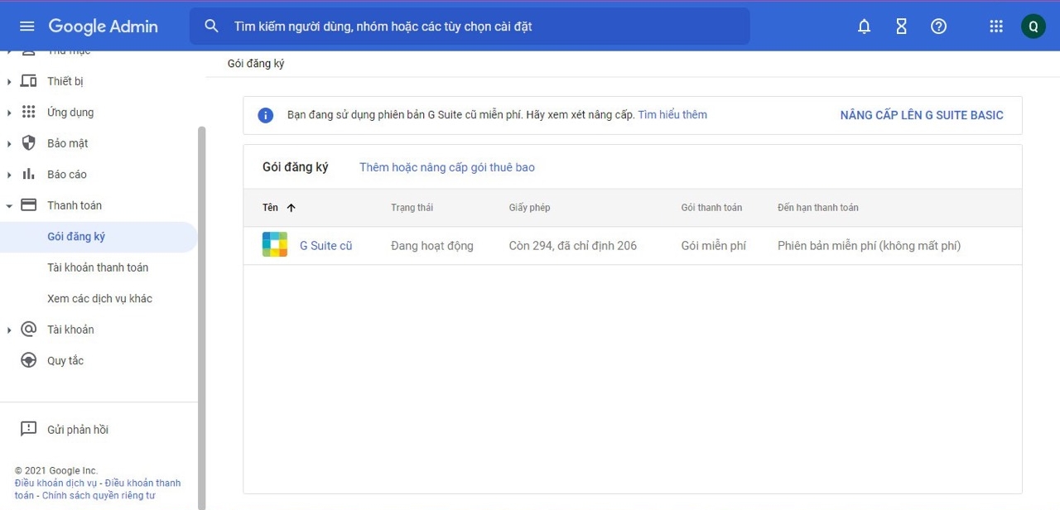1060x510 pixels.
Task: Open the notifications bell
Action: click(x=864, y=26)
